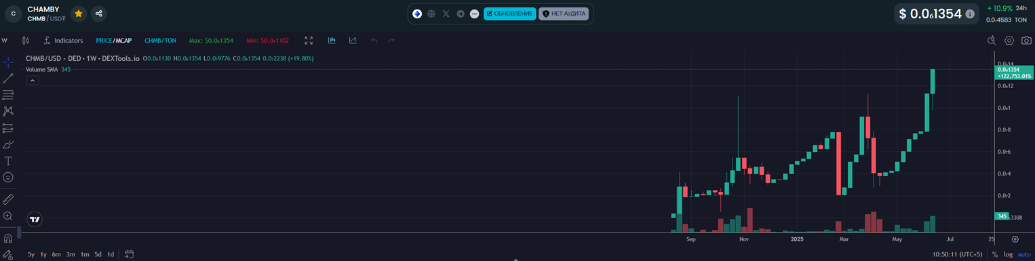Click the + 10.9% 24h change value
Image resolution: width=1035 pixels, height=261 pixels.
[999, 8]
